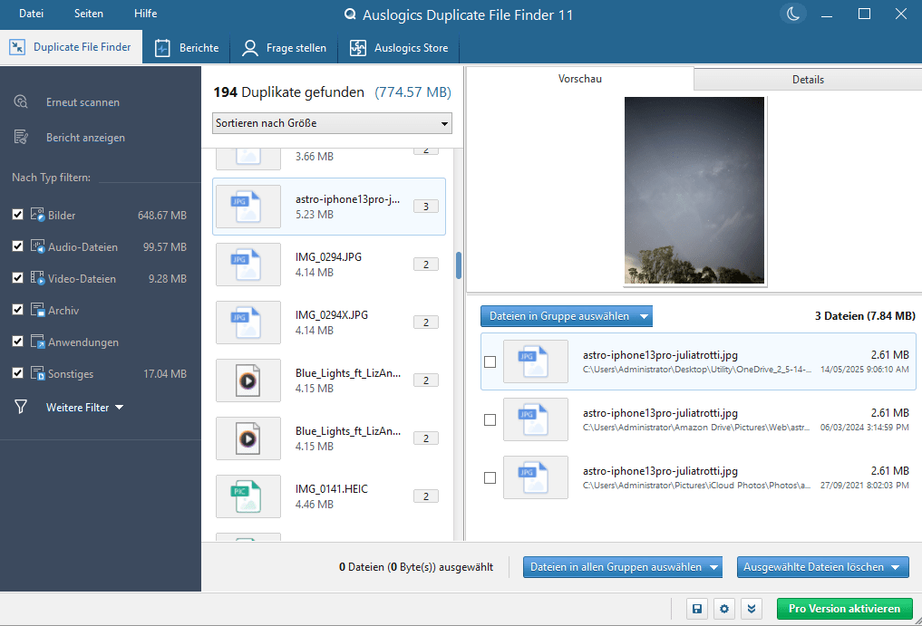
Task: Click Dateien in allen Gruppen auswählen
Action: pyautogui.click(x=616, y=566)
